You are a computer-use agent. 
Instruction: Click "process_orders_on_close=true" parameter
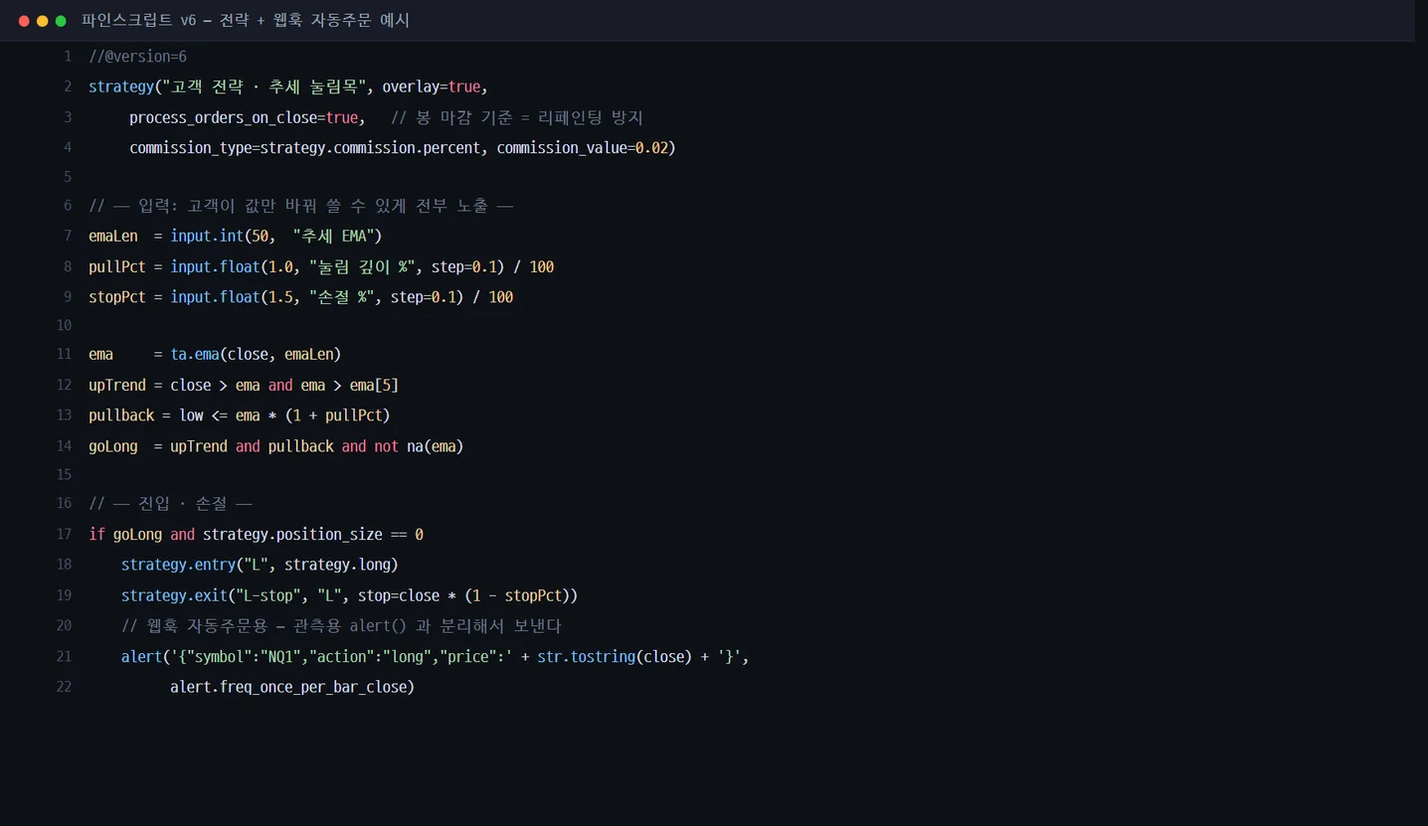(x=244, y=117)
